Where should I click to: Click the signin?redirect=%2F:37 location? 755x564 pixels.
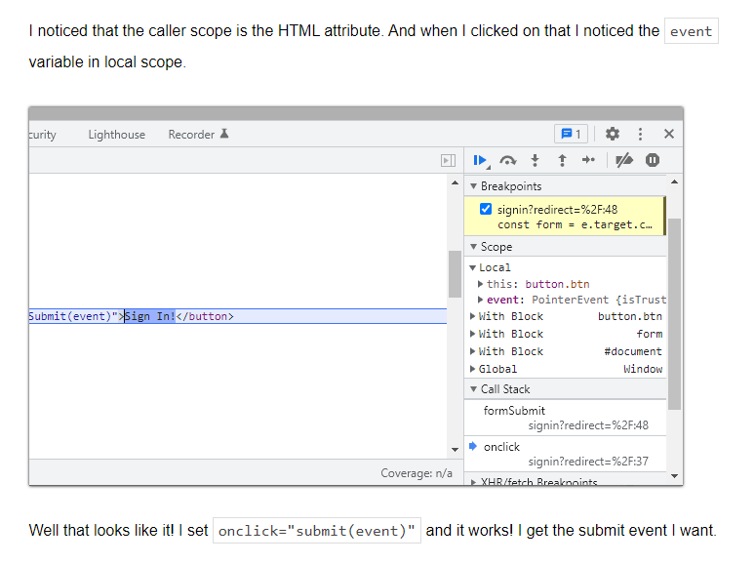coord(588,462)
